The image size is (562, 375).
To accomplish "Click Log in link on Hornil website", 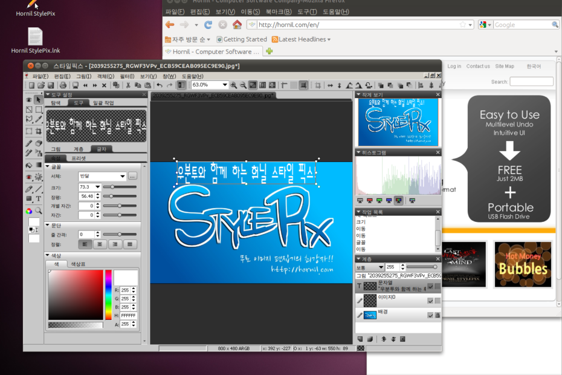I will (x=454, y=67).
